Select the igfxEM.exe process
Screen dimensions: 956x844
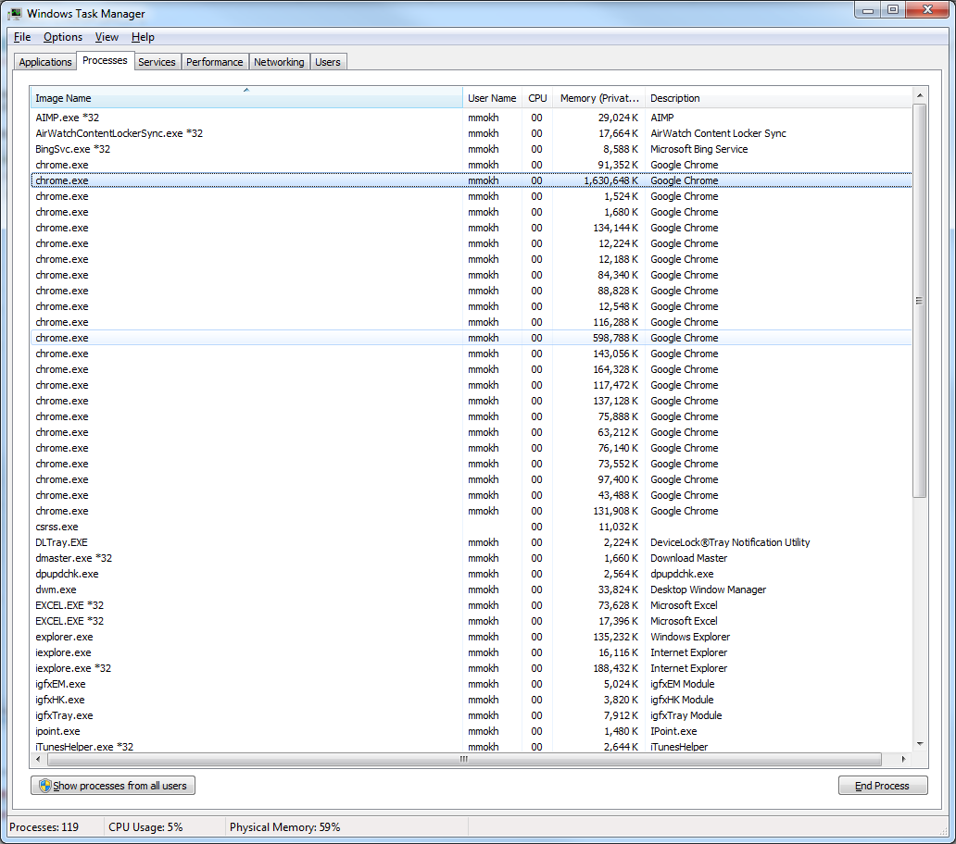click(x=472, y=685)
